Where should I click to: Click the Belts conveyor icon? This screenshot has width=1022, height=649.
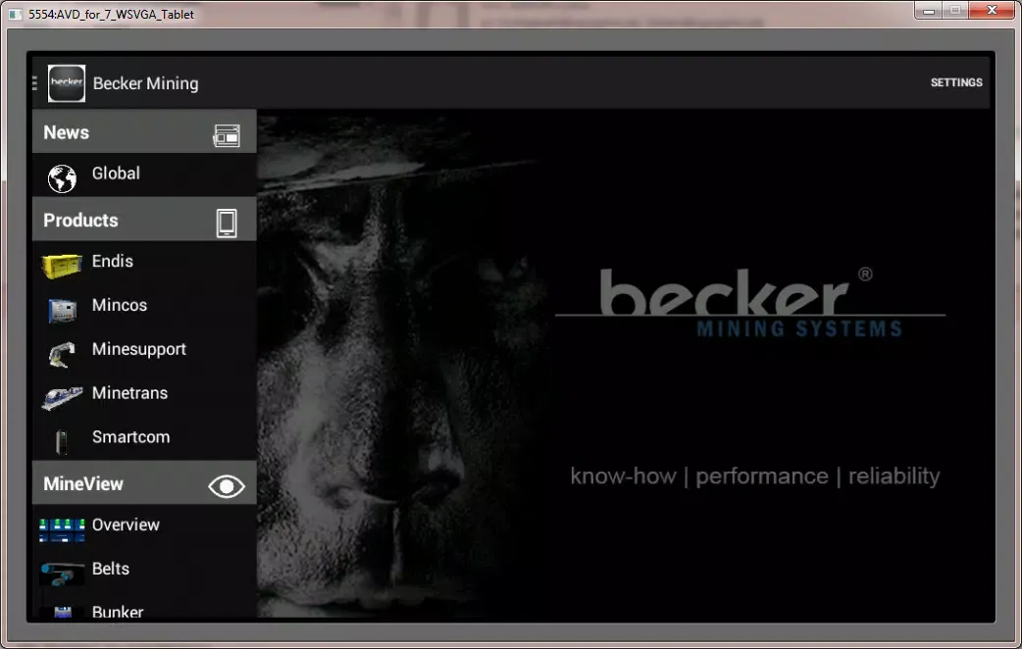click(62, 573)
